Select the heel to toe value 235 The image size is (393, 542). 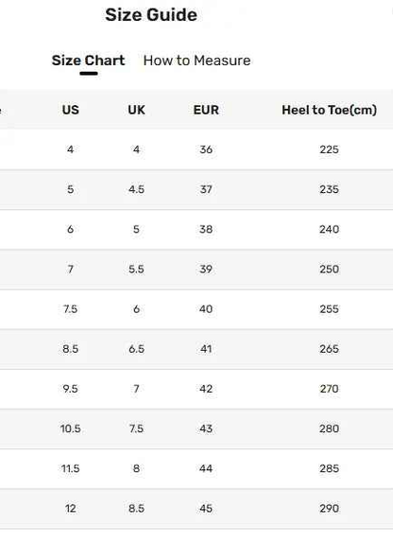coord(329,189)
